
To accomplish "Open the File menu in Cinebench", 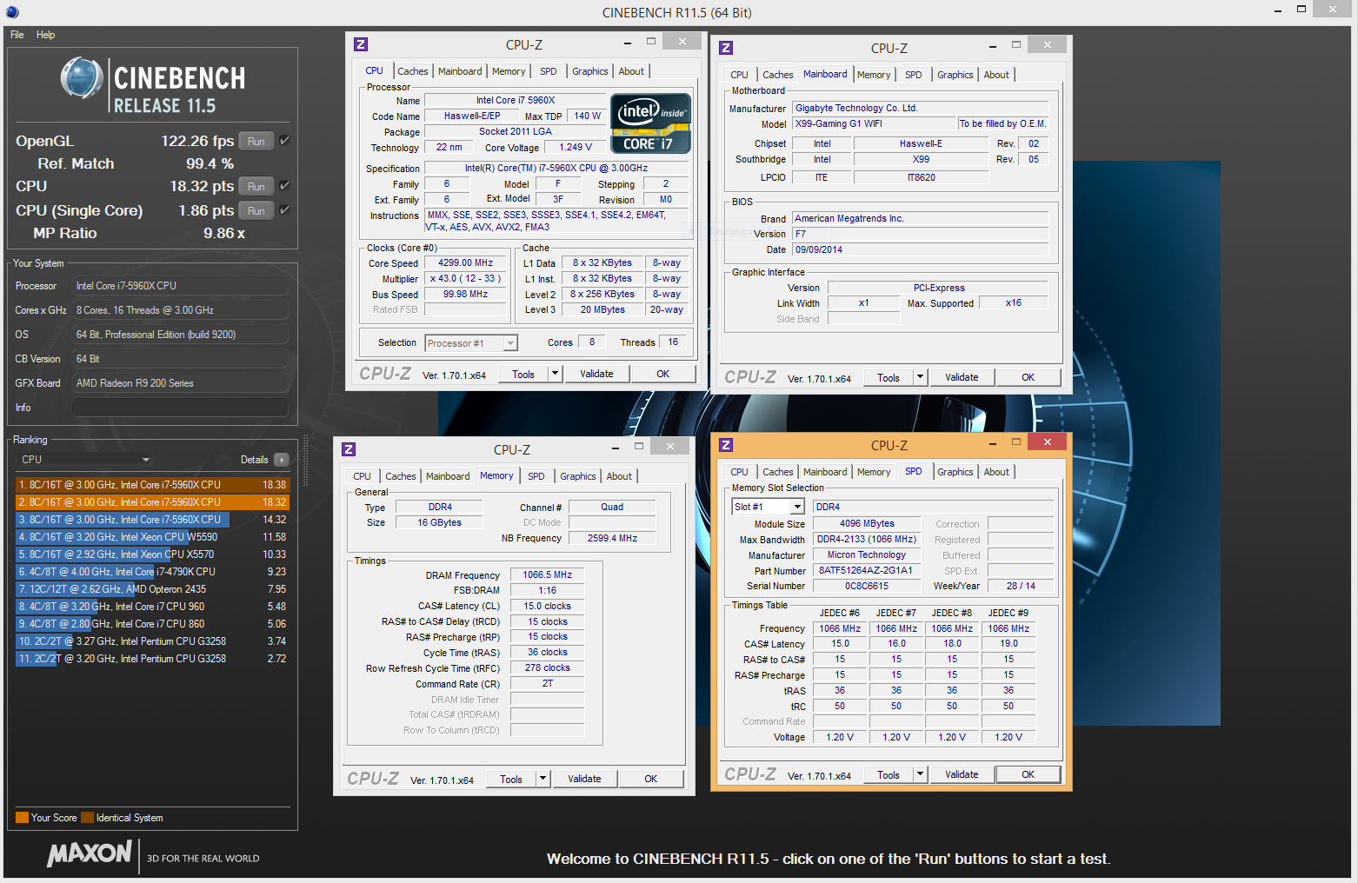I will (x=17, y=35).
